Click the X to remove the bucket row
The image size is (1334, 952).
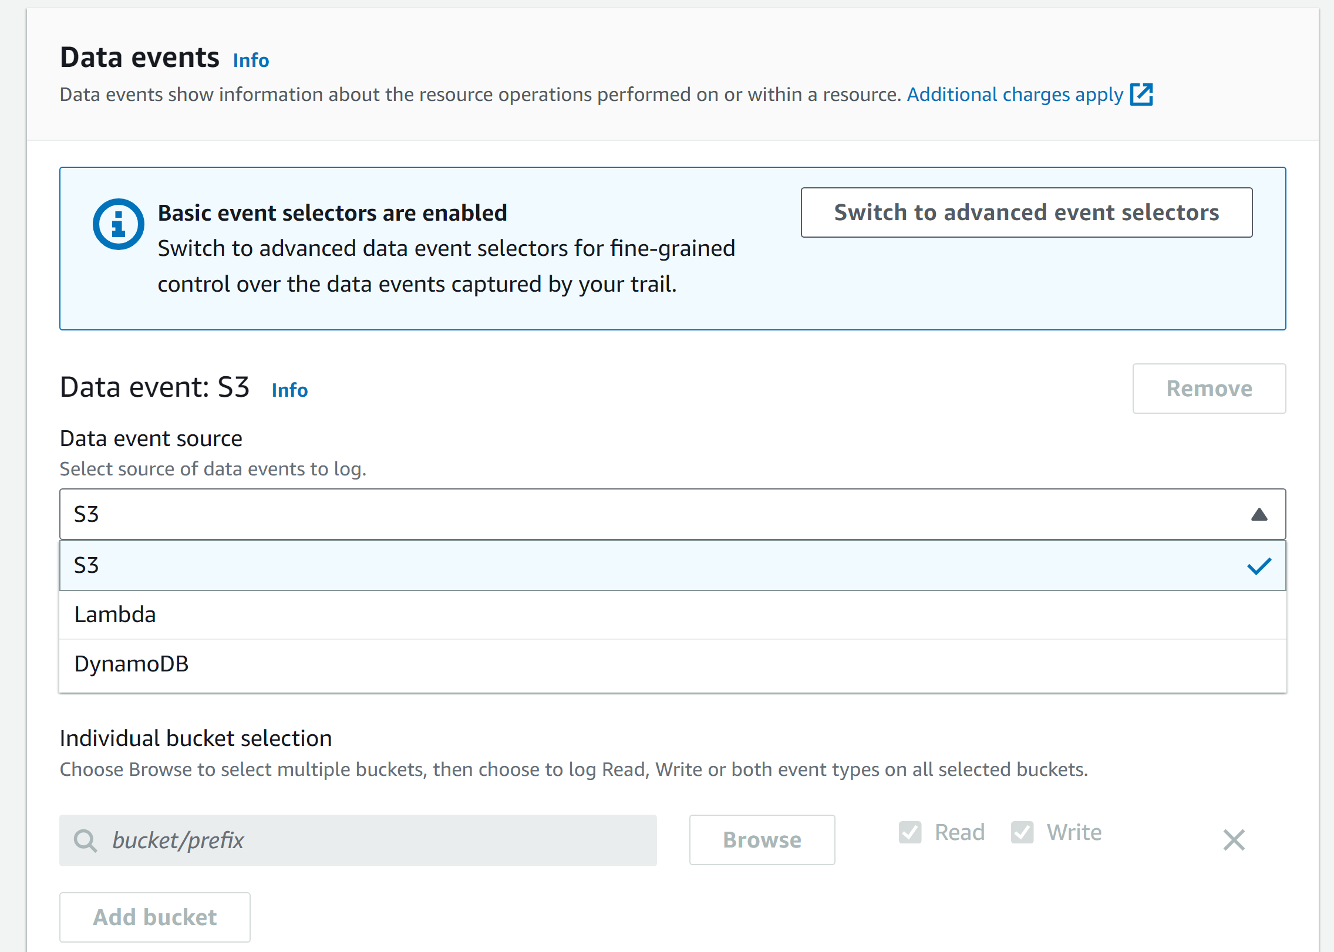[x=1234, y=840]
